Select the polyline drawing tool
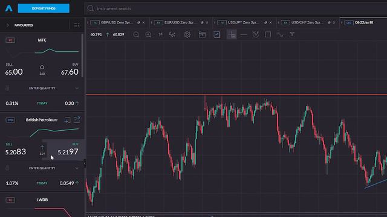 click(x=280, y=34)
